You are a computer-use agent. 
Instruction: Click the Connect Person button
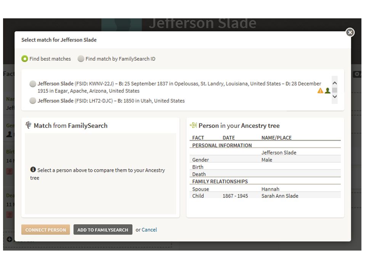click(45, 230)
